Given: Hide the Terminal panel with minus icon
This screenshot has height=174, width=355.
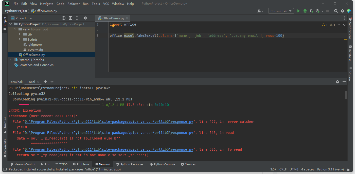Looking at the screenshot, I should tap(344, 82).
